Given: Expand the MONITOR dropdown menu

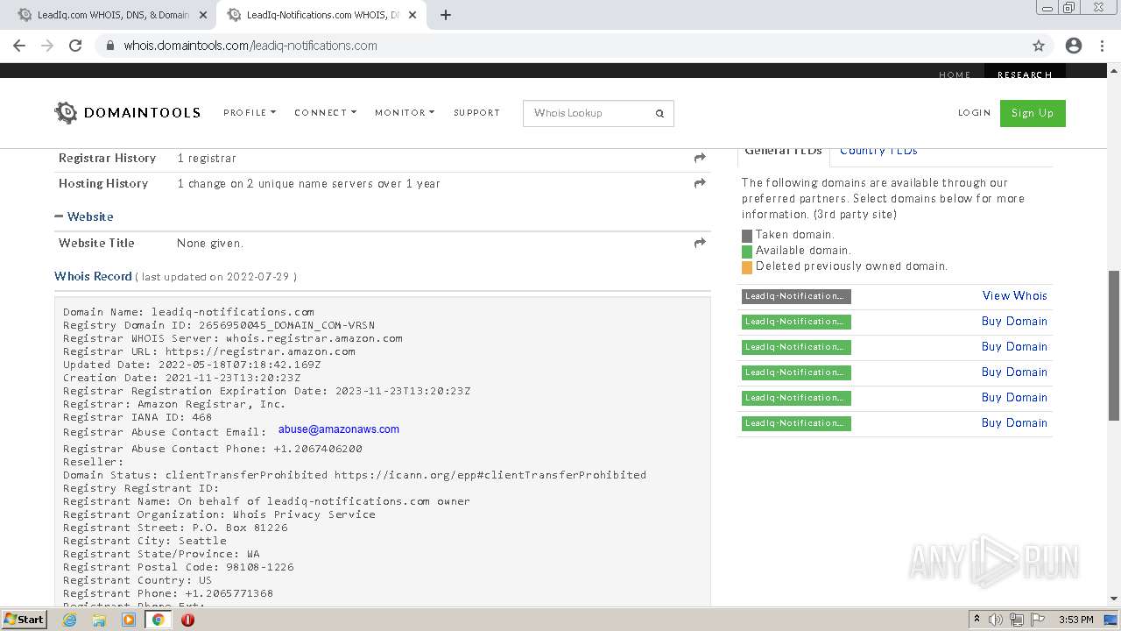Looking at the screenshot, I should [405, 112].
